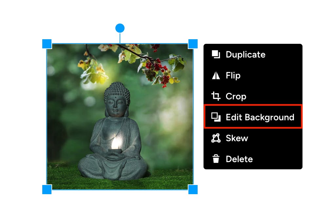This screenshot has height=219, width=331.
Task: Choose the Flip menu label
Action: click(233, 76)
